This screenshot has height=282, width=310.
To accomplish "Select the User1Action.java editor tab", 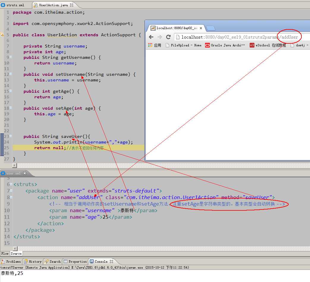I will 53,5.
